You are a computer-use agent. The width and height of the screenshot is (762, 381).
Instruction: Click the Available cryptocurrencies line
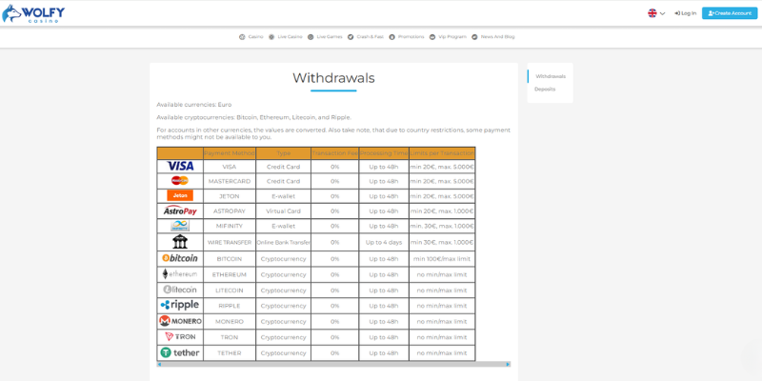[253, 117]
